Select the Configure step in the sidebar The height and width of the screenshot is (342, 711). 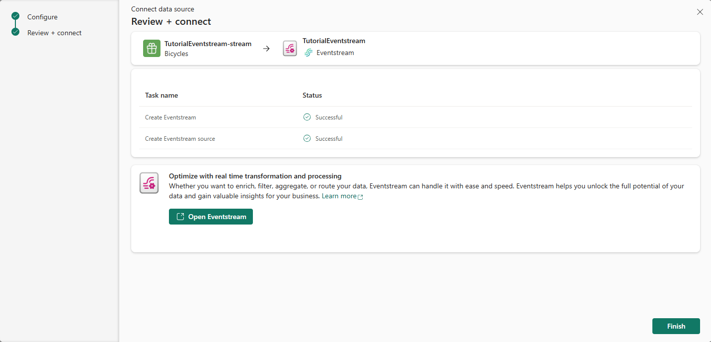(42, 16)
